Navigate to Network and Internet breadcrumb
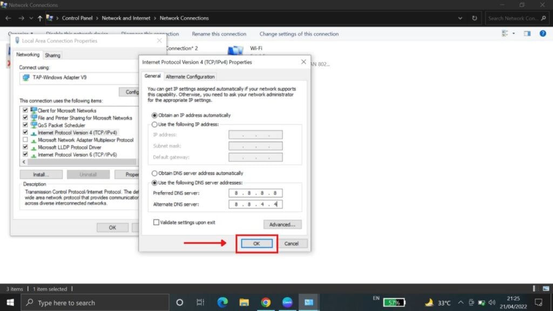553x311 pixels. [x=126, y=18]
